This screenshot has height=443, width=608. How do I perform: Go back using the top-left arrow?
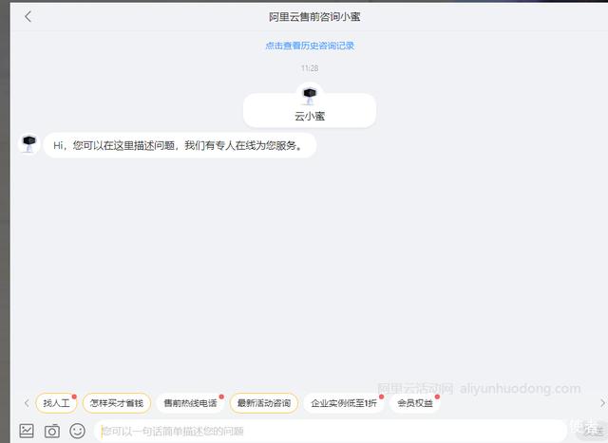(28, 17)
